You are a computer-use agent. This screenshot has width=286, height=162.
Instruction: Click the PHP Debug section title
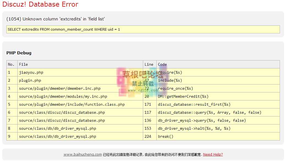click(19, 53)
